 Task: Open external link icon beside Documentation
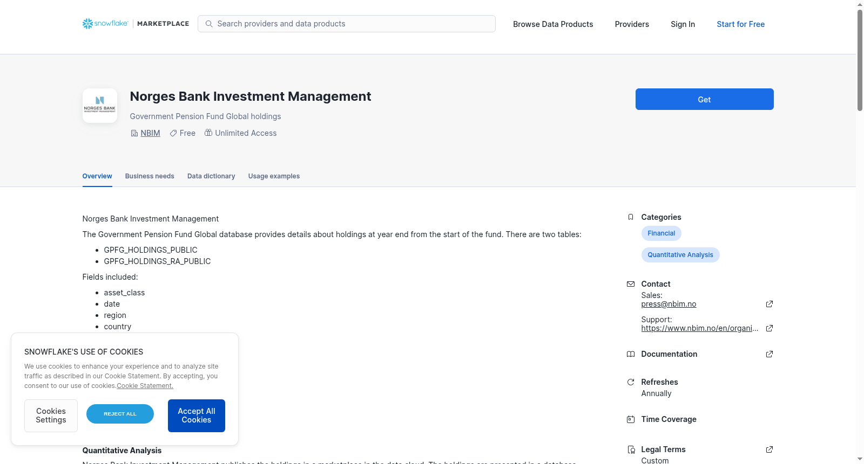(x=769, y=354)
